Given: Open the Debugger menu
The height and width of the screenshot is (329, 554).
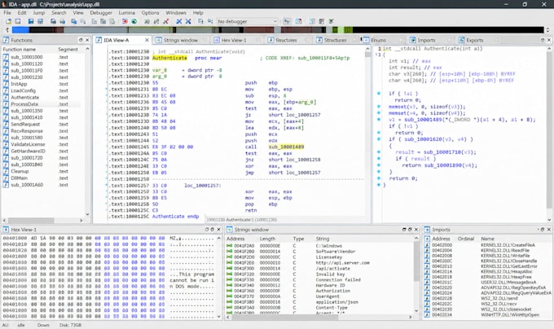Looking at the screenshot, I should click(101, 13).
